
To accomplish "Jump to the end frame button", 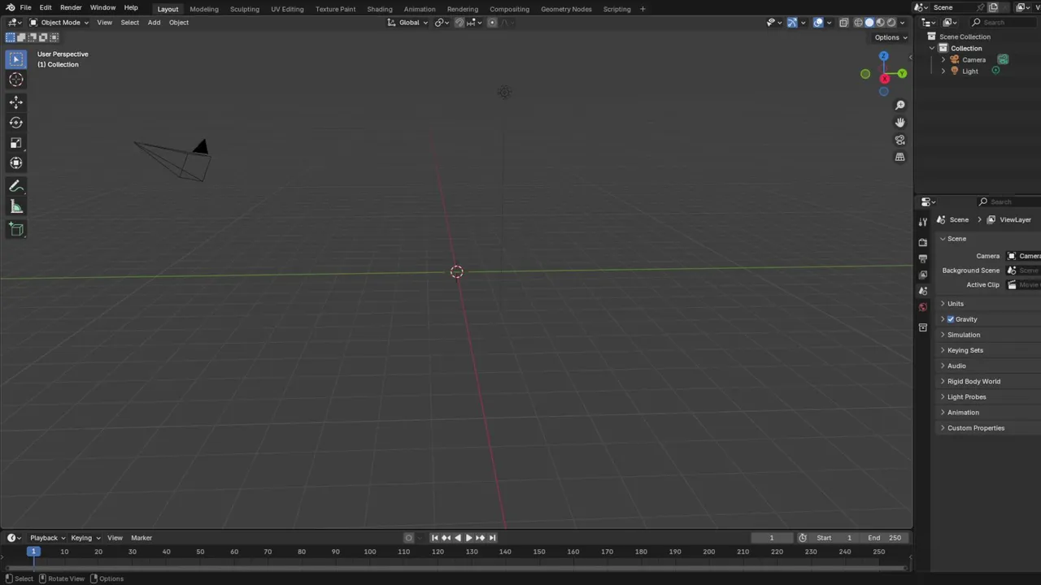I will coord(492,538).
